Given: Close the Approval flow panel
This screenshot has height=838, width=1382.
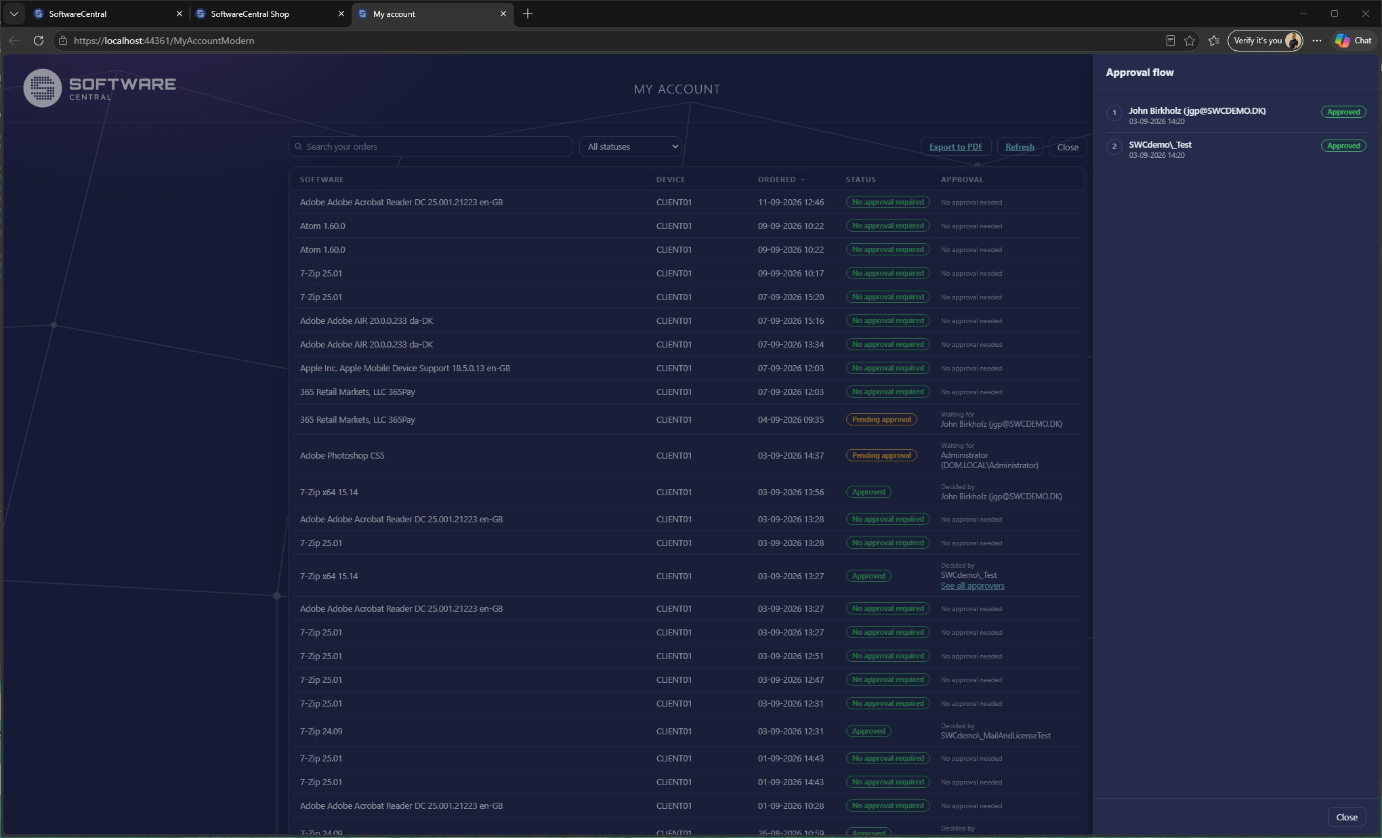Looking at the screenshot, I should click(x=1346, y=817).
